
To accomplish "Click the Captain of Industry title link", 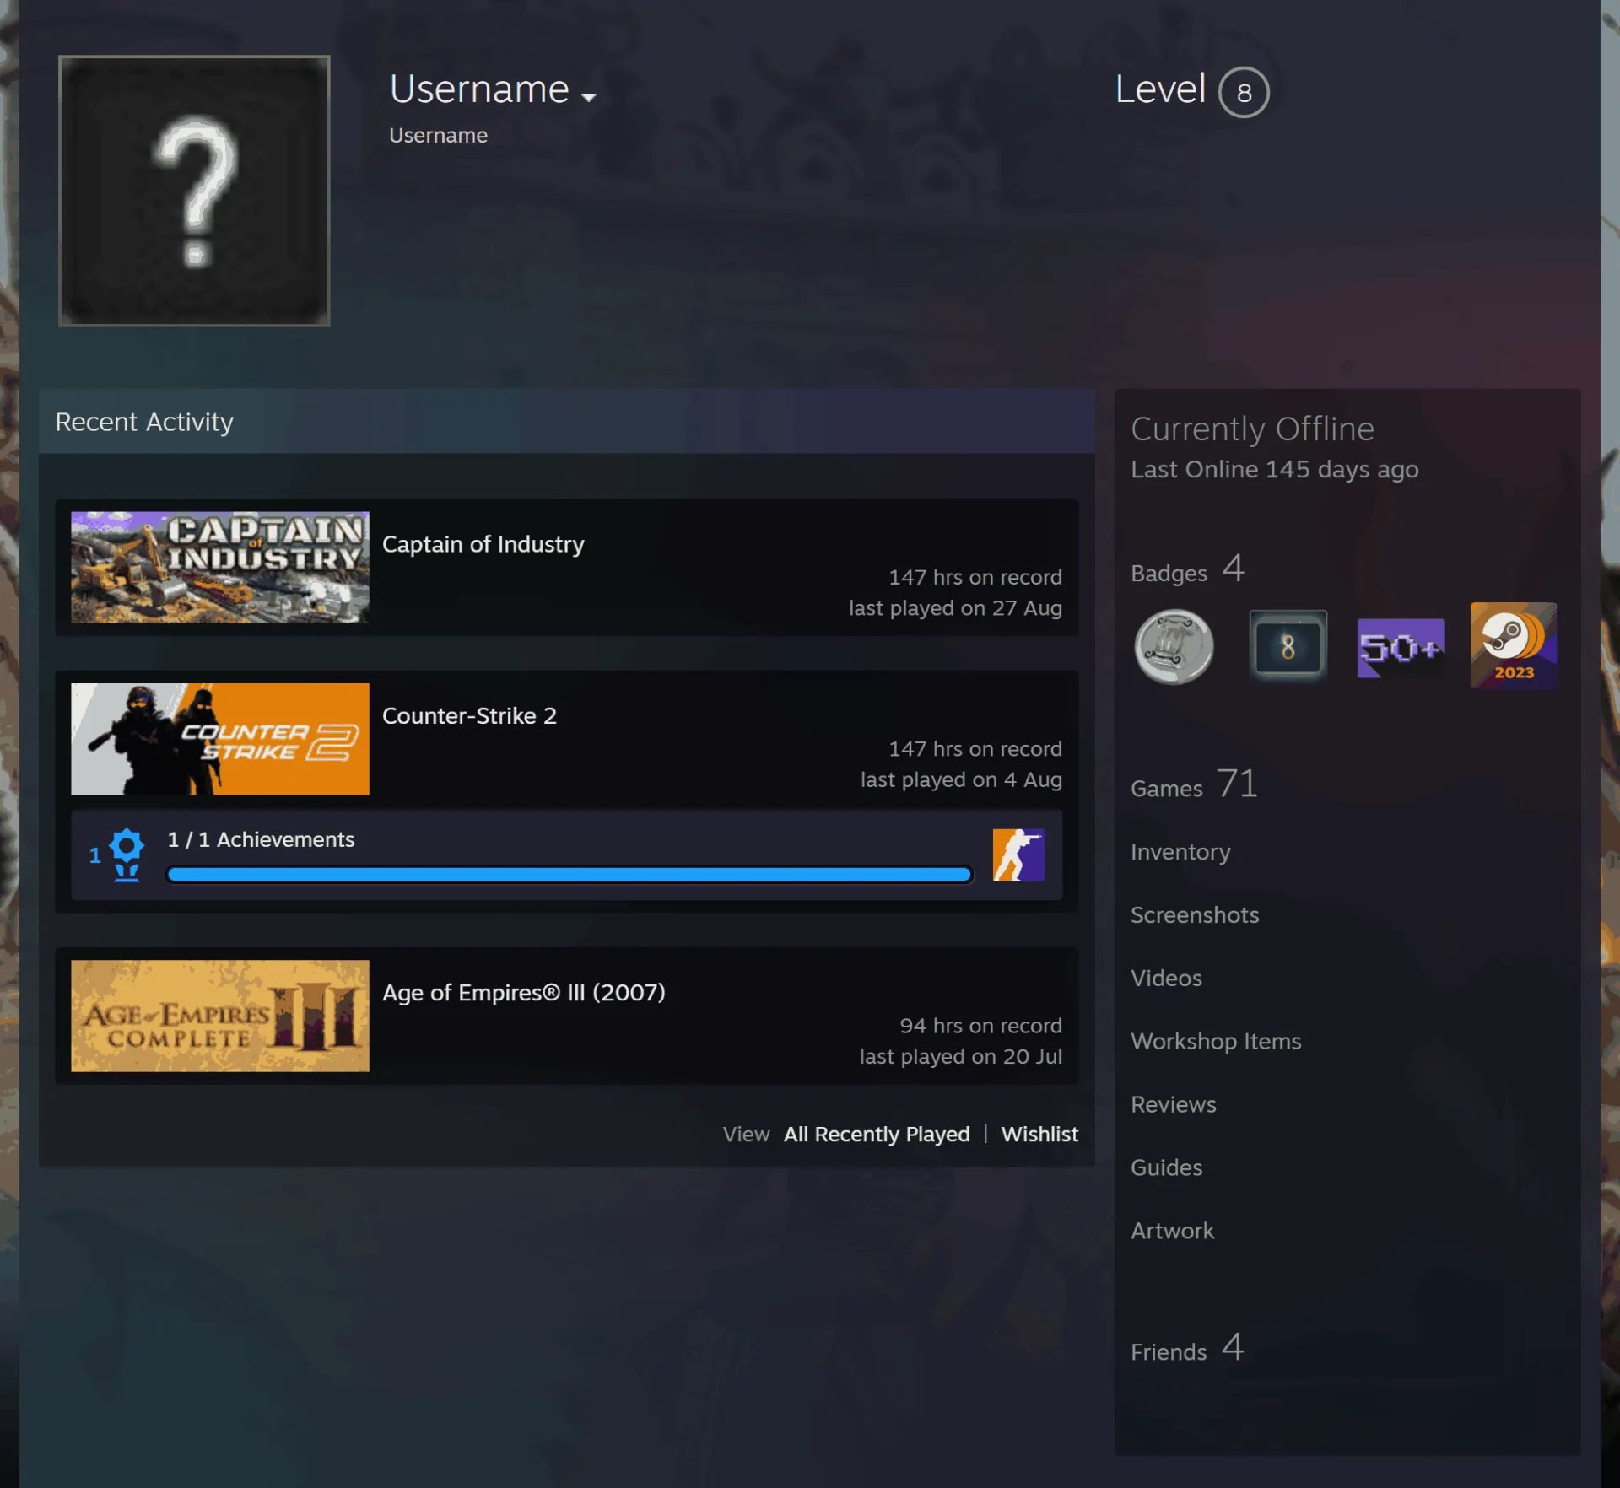I will (483, 544).
